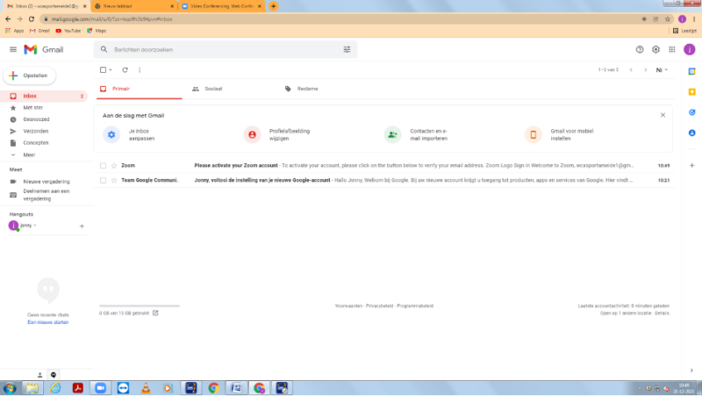
Task: Click the Opstellen compose button
Action: click(30, 76)
